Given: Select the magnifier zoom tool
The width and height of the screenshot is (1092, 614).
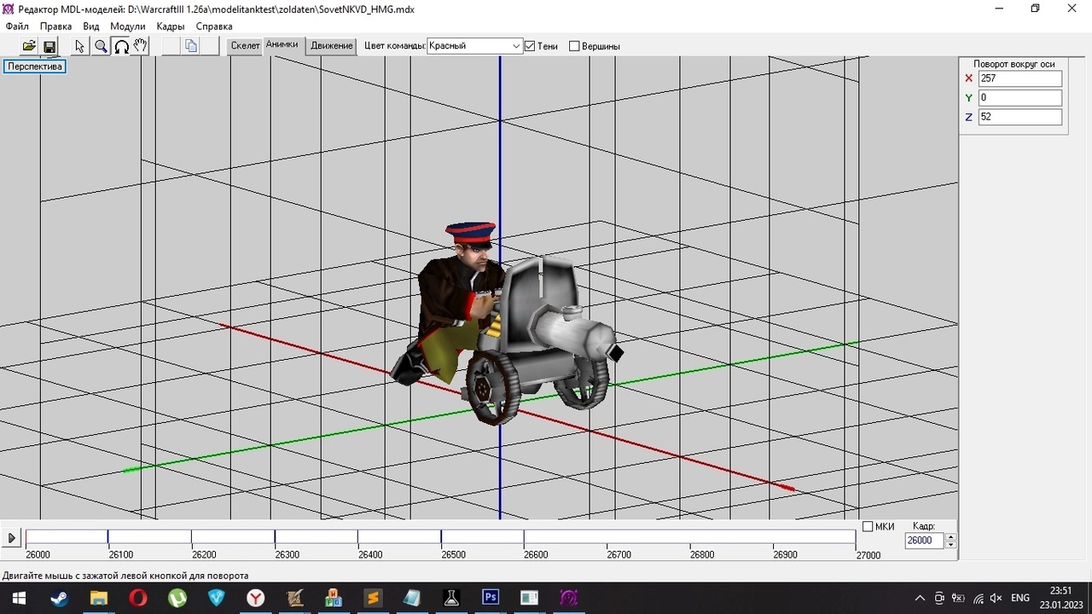Looking at the screenshot, I should pos(101,46).
